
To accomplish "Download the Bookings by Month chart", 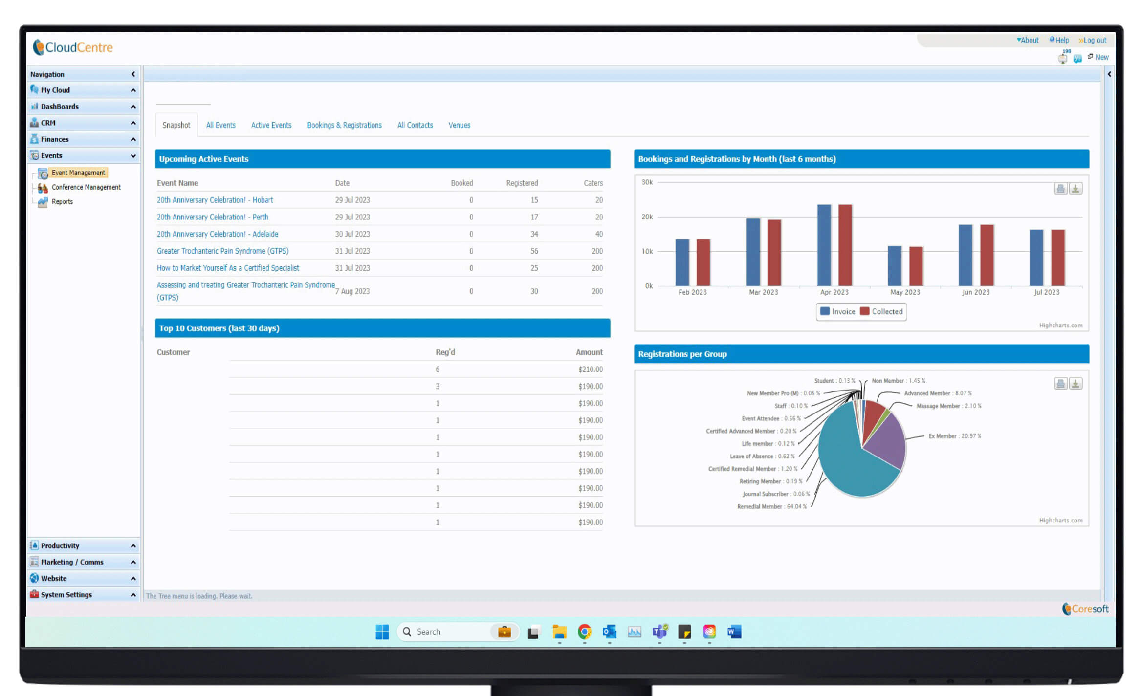I will pyautogui.click(x=1075, y=189).
